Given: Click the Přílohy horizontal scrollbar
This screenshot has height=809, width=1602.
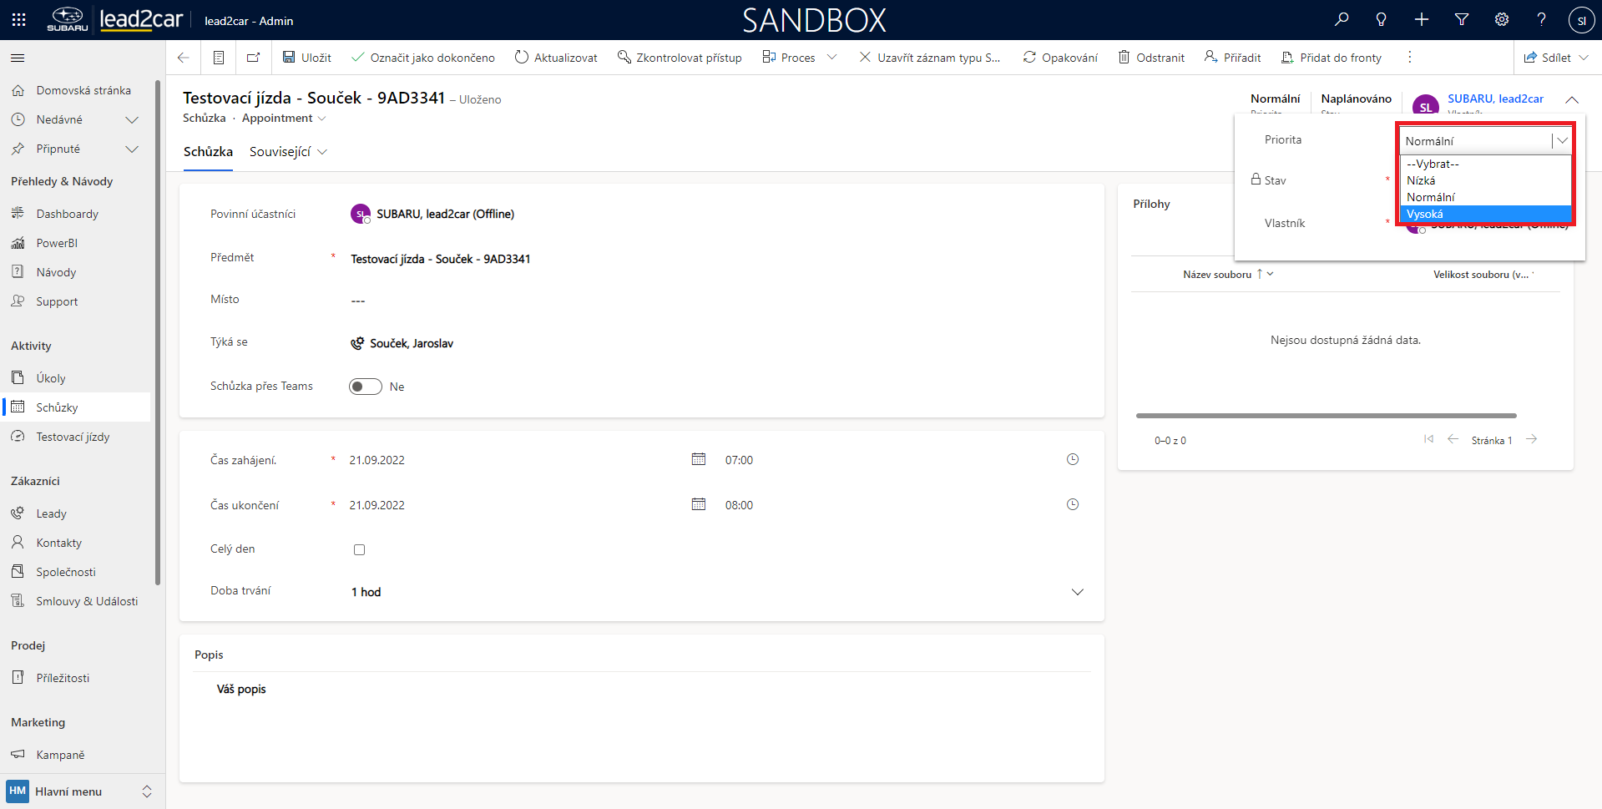Looking at the screenshot, I should (1326, 415).
